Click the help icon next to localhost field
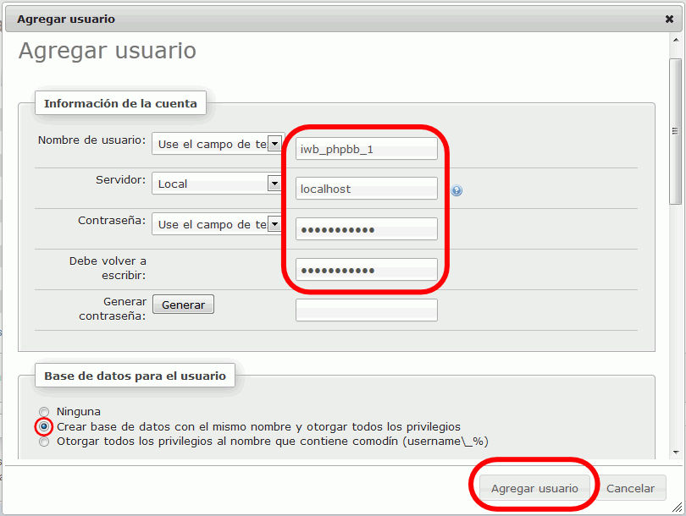 [456, 190]
